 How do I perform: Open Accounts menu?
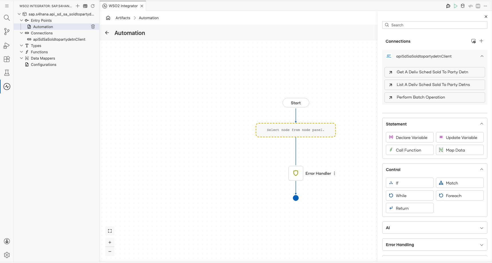click(7, 241)
